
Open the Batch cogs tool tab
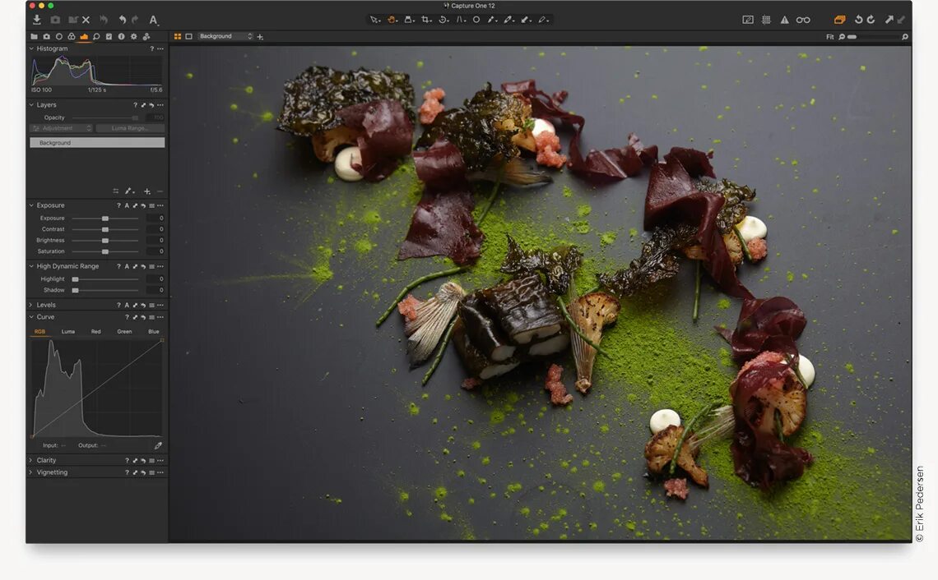tap(146, 36)
